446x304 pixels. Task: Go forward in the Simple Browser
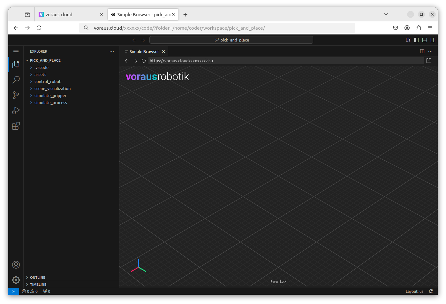(x=135, y=61)
